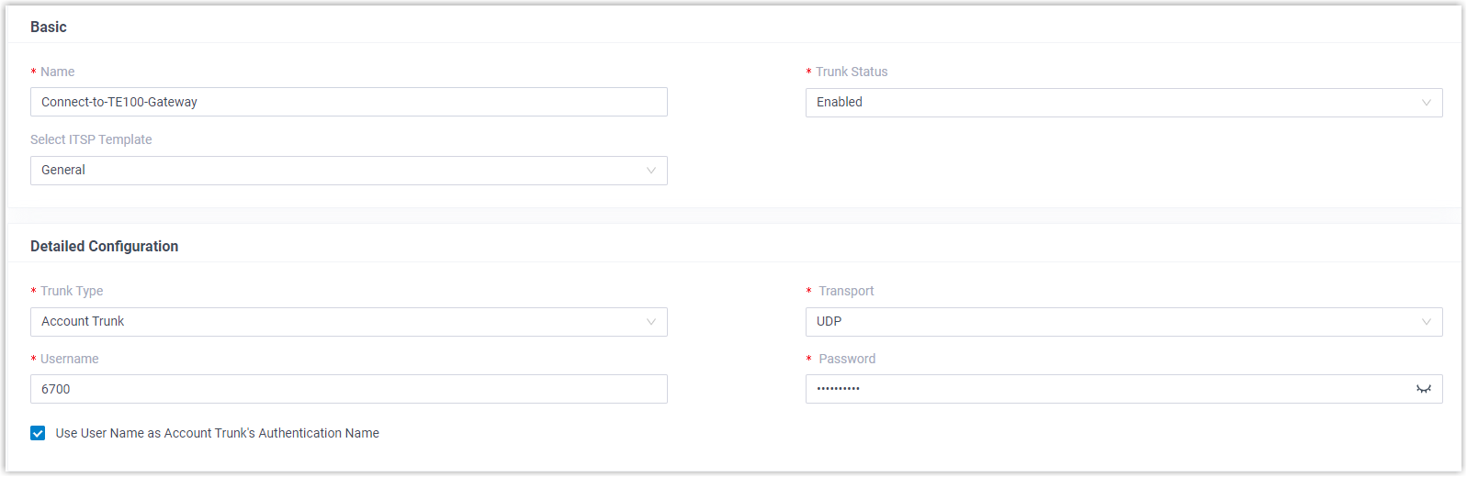
Task: Click the authentication name checkbox label text
Action: (x=217, y=433)
